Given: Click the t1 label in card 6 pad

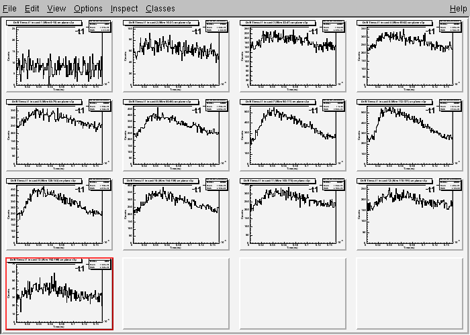Looking at the screenshot, I should [x=197, y=111].
